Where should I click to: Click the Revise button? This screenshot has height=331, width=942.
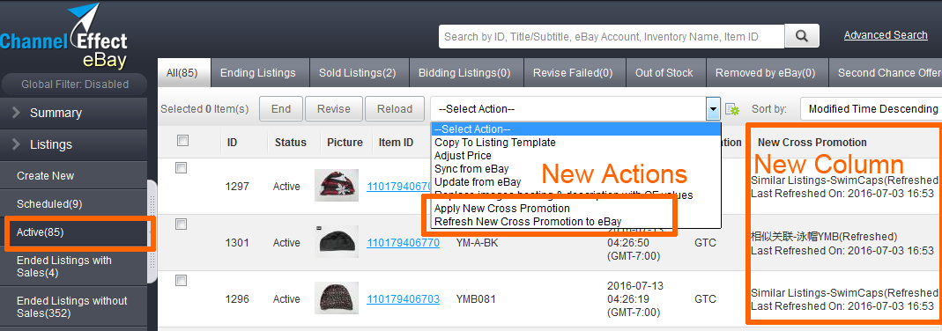pyautogui.click(x=334, y=109)
